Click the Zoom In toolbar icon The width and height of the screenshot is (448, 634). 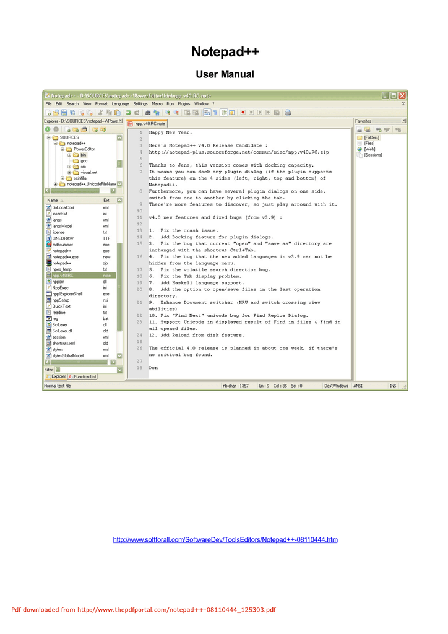pos(168,113)
